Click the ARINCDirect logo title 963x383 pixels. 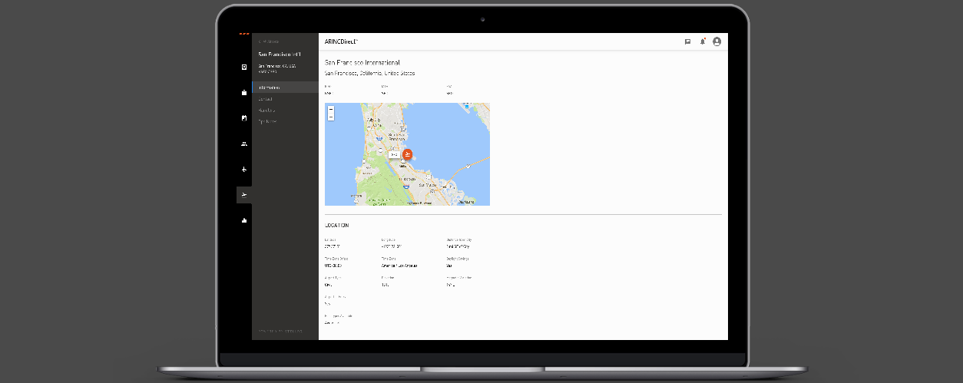pyautogui.click(x=342, y=41)
